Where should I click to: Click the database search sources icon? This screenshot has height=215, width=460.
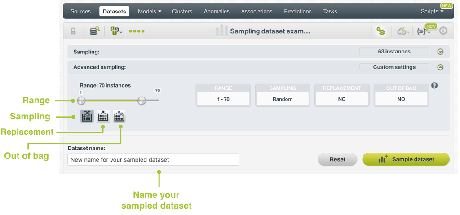[x=94, y=31]
